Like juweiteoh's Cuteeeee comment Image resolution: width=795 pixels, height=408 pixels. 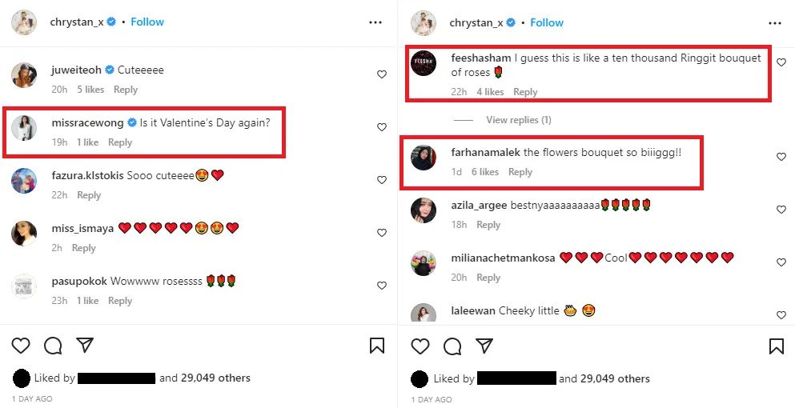click(x=381, y=74)
